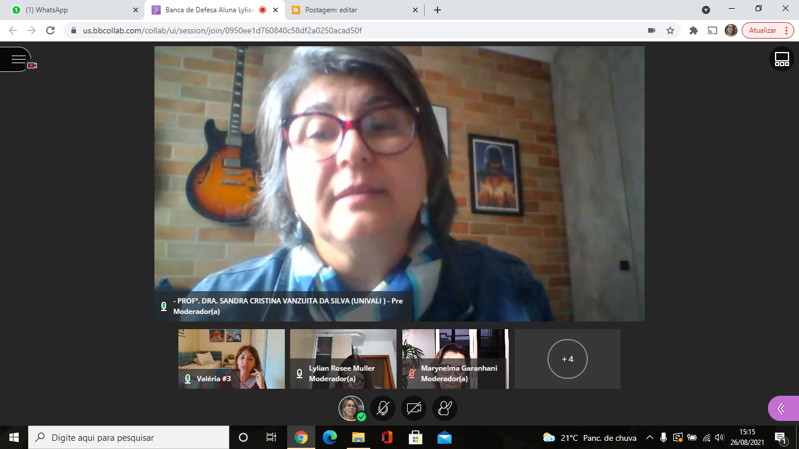Image resolution: width=799 pixels, height=449 pixels.
Task: Reload the Collaborate page
Action: tap(50, 30)
